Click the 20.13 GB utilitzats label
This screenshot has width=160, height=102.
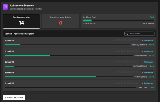pyautogui.click(x=89, y=23)
